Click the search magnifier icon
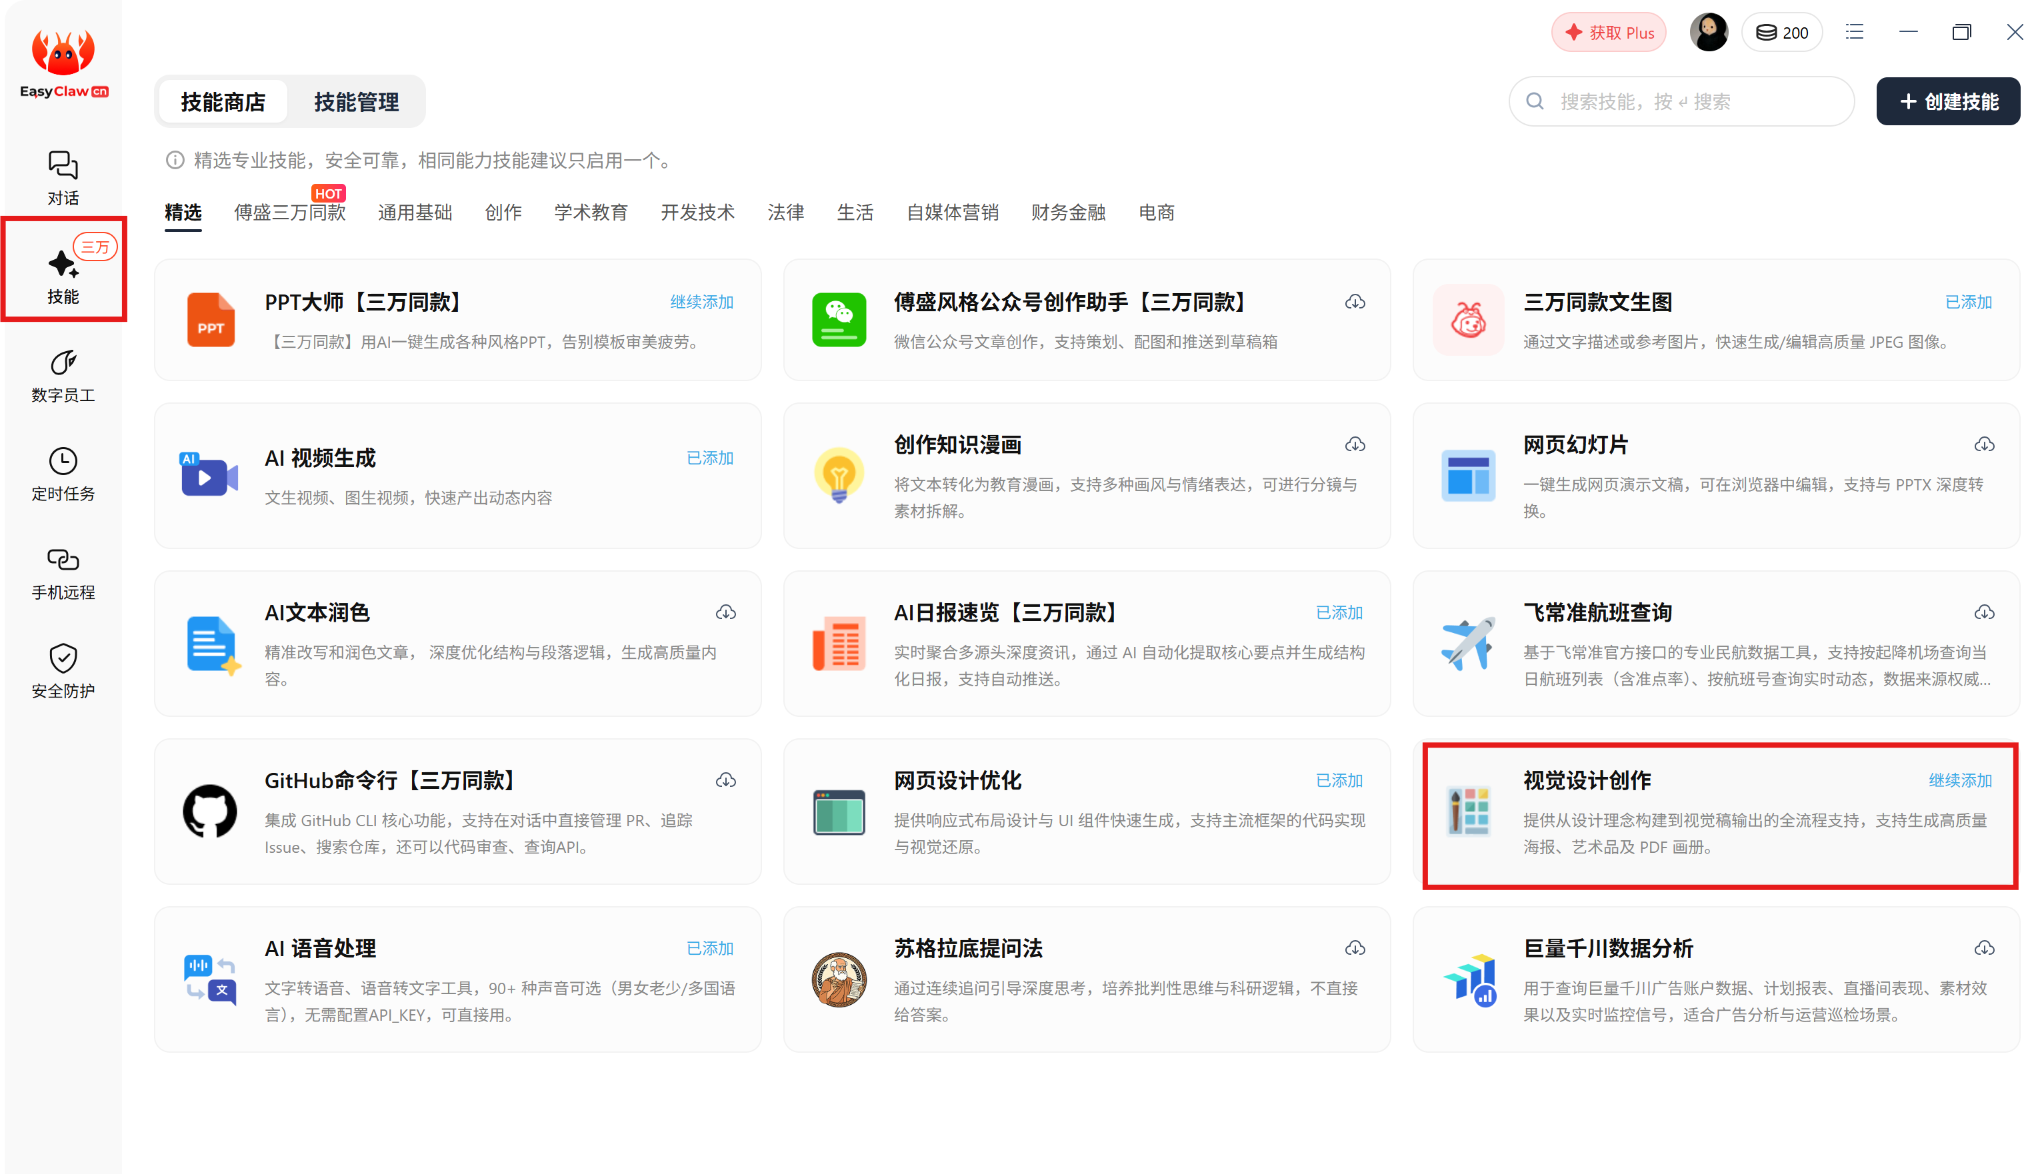2038x1174 pixels. (x=1535, y=101)
